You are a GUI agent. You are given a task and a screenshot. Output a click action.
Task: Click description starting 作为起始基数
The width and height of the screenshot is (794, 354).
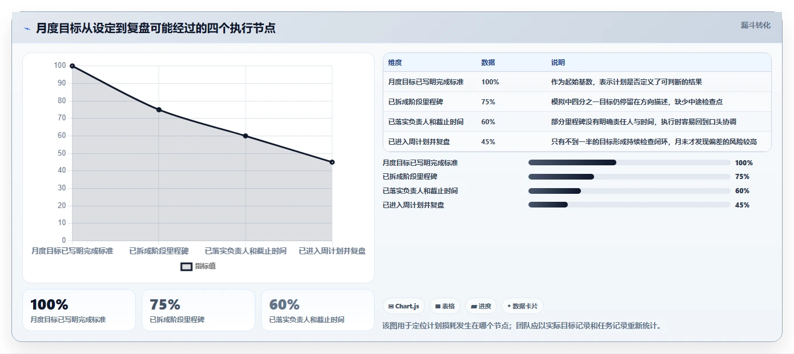pos(627,82)
